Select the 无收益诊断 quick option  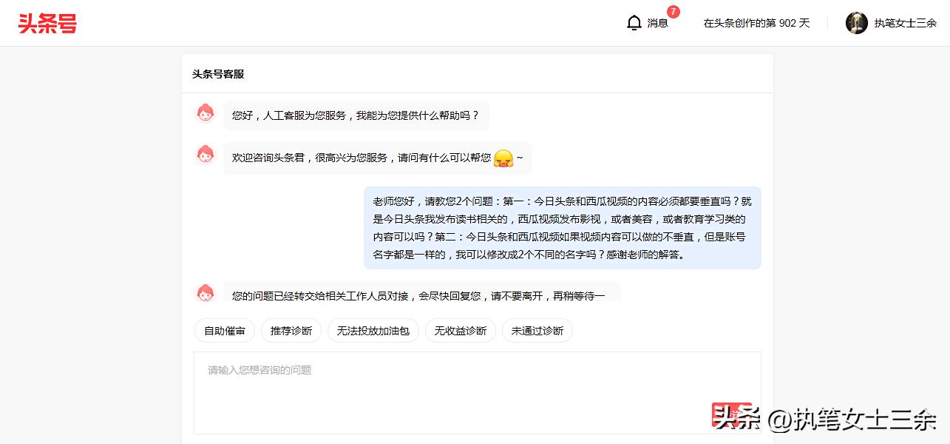tap(460, 330)
